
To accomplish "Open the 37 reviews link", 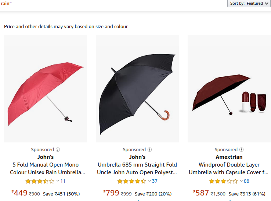I will point(155,181).
